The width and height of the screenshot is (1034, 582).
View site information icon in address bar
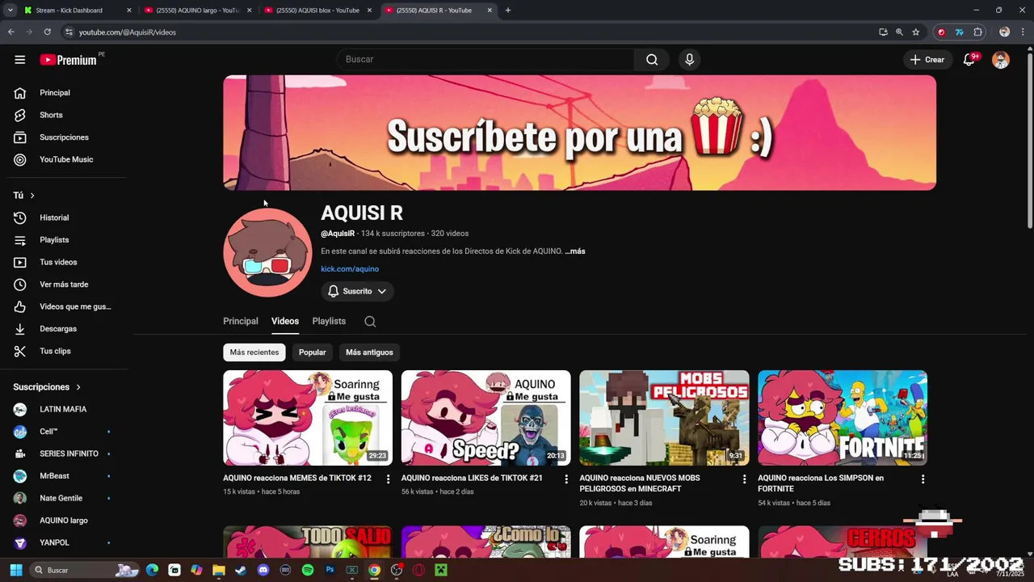(69, 32)
